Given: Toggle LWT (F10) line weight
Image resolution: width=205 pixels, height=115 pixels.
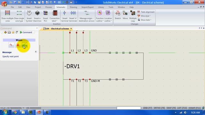Looking at the screenshot, I should coord(182,108).
